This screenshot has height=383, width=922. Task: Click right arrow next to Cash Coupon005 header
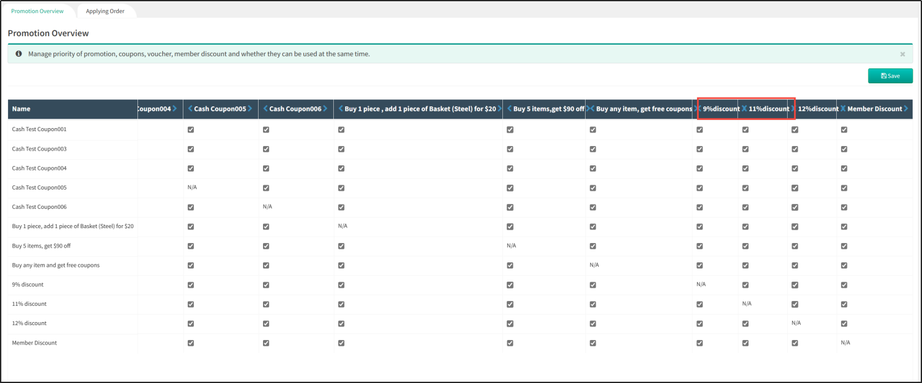tap(250, 109)
